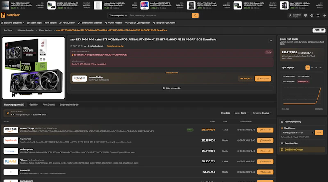
Task: Open Günlük Fırsatlar menu item
Action: coord(114,23)
